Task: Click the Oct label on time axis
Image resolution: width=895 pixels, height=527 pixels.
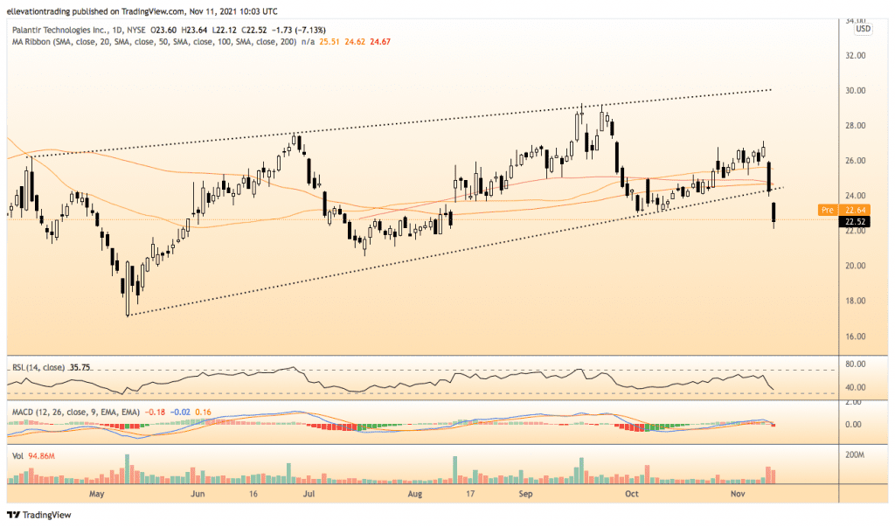Action: tap(632, 494)
